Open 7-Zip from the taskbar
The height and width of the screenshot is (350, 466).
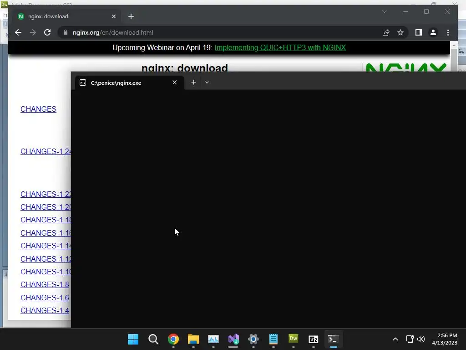[313, 339]
